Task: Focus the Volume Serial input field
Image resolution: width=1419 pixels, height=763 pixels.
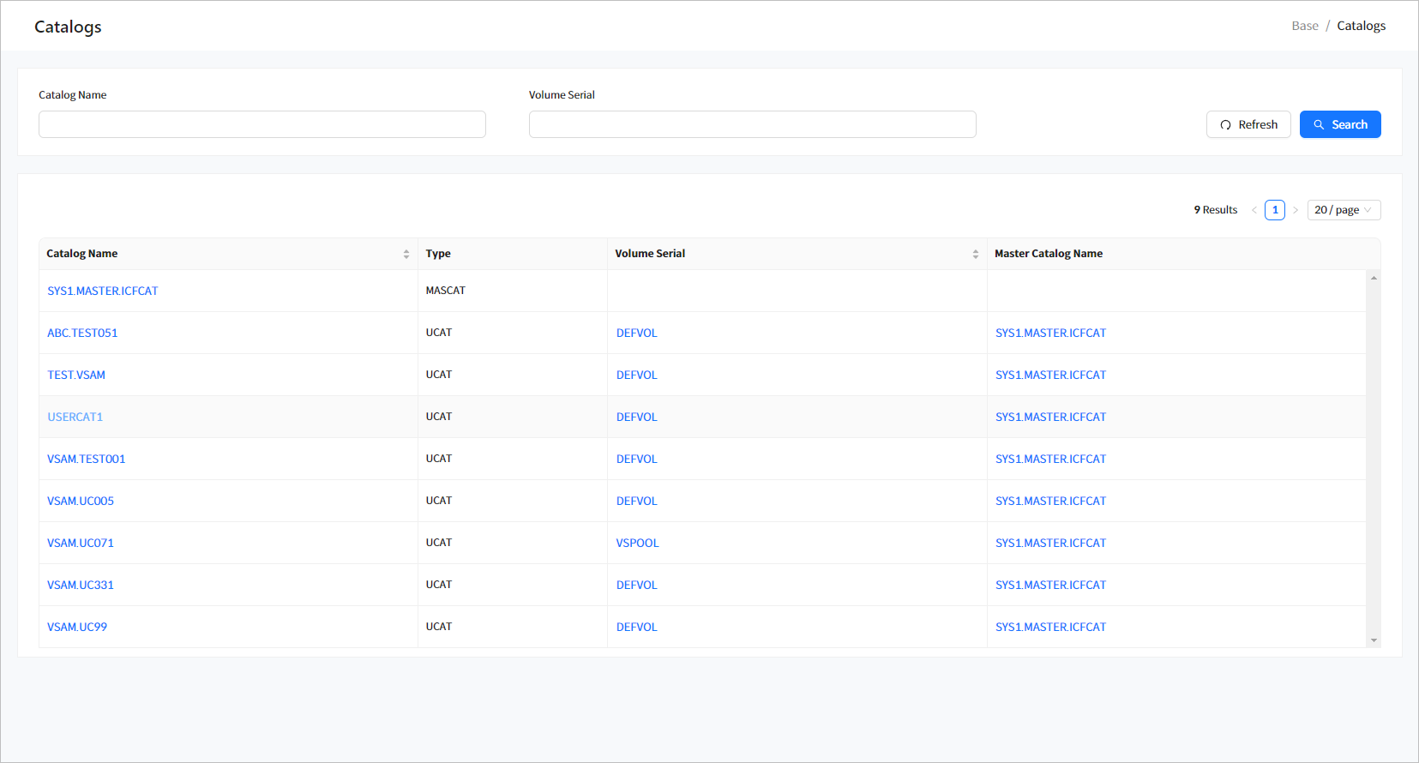Action: (752, 124)
